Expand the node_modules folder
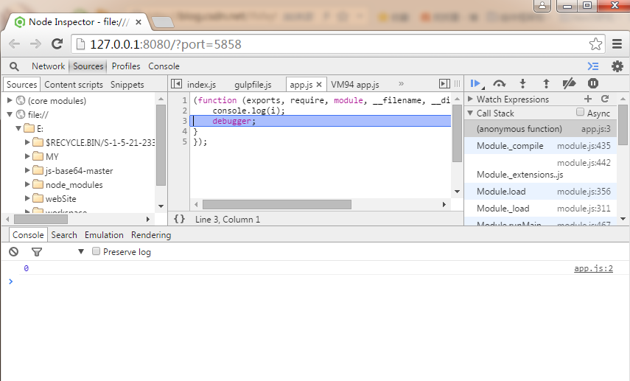The image size is (630, 381). coord(27,185)
